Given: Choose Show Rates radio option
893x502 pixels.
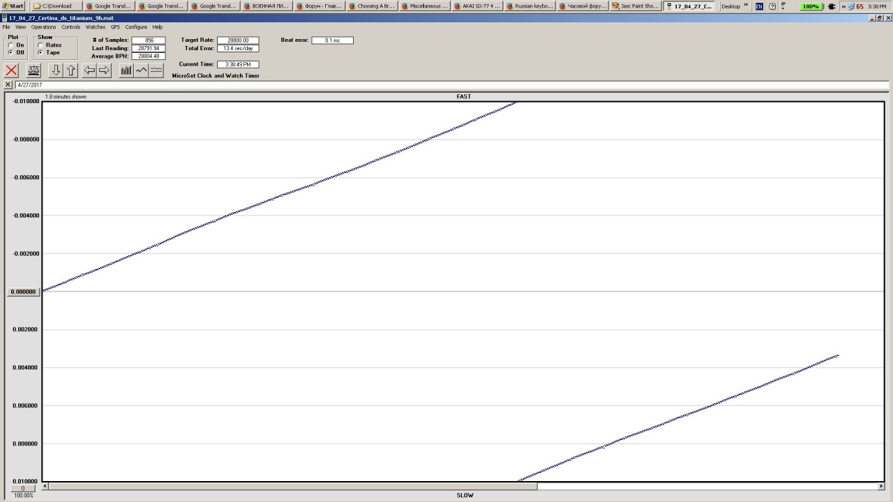Looking at the screenshot, I should pyautogui.click(x=40, y=45).
